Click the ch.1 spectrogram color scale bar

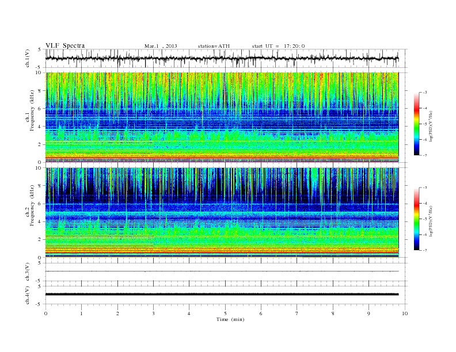(x=417, y=124)
